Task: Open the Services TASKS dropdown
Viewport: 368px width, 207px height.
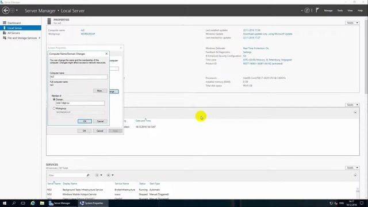Action: click(352, 167)
